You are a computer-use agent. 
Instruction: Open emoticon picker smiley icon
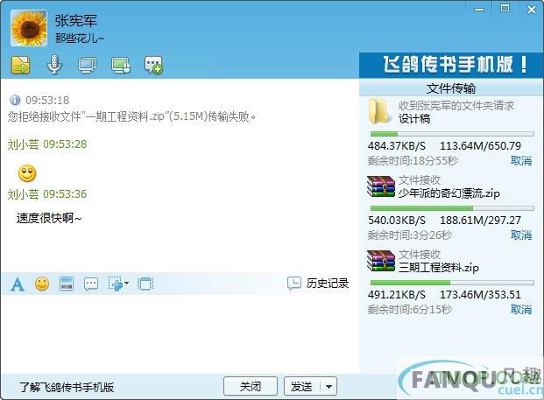42,284
